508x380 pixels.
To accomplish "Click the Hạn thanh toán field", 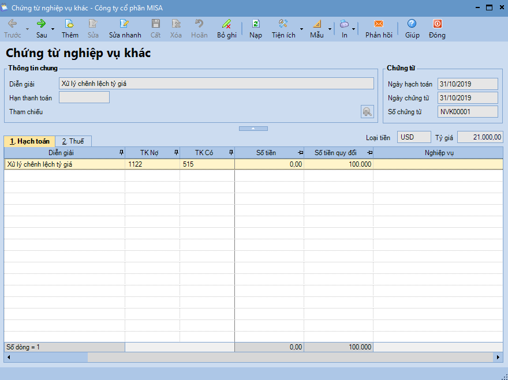I will (84, 97).
